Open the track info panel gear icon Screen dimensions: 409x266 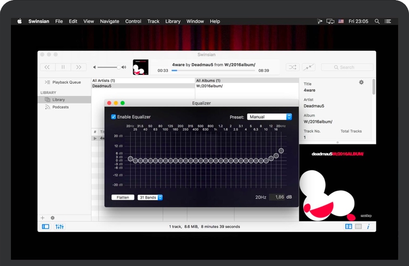tap(361, 82)
